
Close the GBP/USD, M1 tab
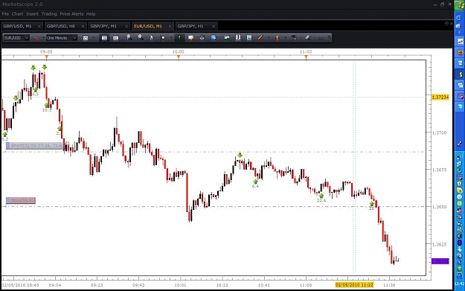(x=39, y=26)
